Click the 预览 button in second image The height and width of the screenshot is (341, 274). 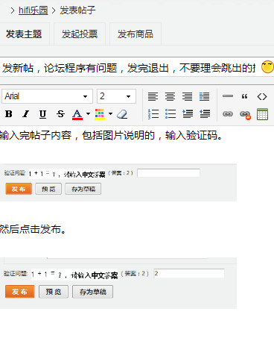(54, 292)
